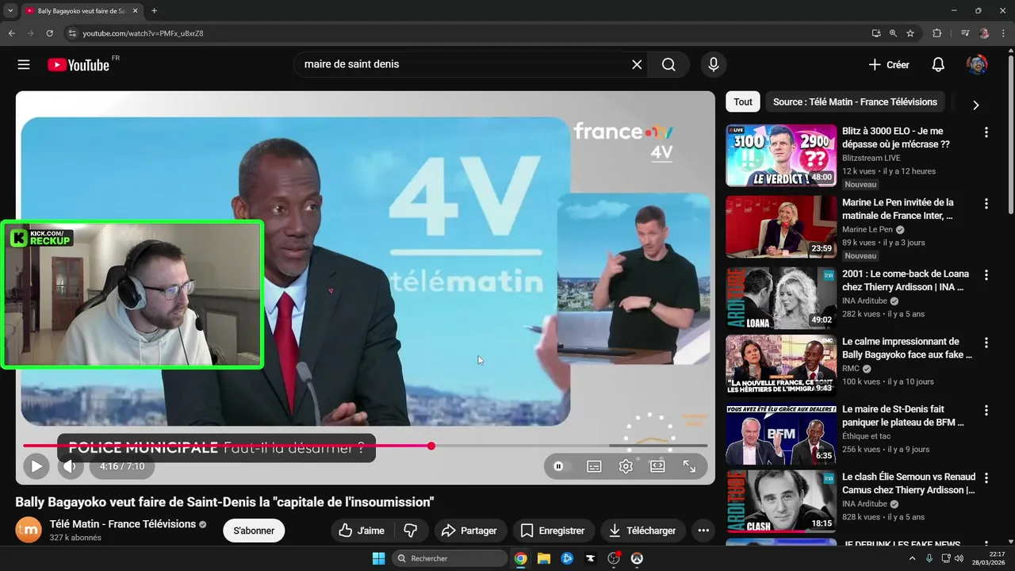The height and width of the screenshot is (571, 1015).
Task: Start voice search with microphone icon
Action: coord(714,64)
